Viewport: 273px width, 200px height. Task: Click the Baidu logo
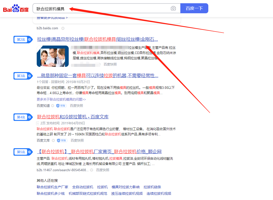click(x=16, y=9)
